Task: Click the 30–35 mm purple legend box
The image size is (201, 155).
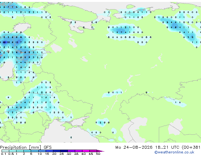Action: pos(71,151)
